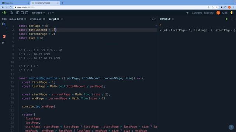Click the magic wand format code icon
Viewport: 236px width, 132px height.
(153, 19)
